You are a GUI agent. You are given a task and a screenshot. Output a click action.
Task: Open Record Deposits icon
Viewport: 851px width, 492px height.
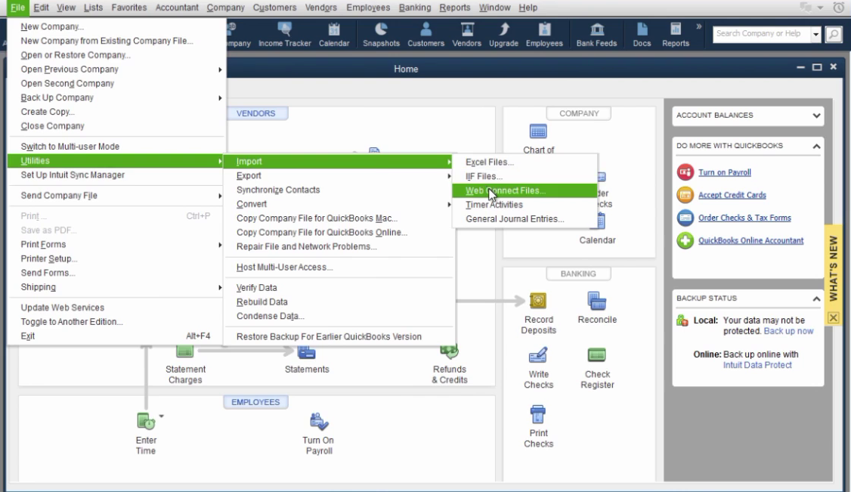click(x=538, y=301)
